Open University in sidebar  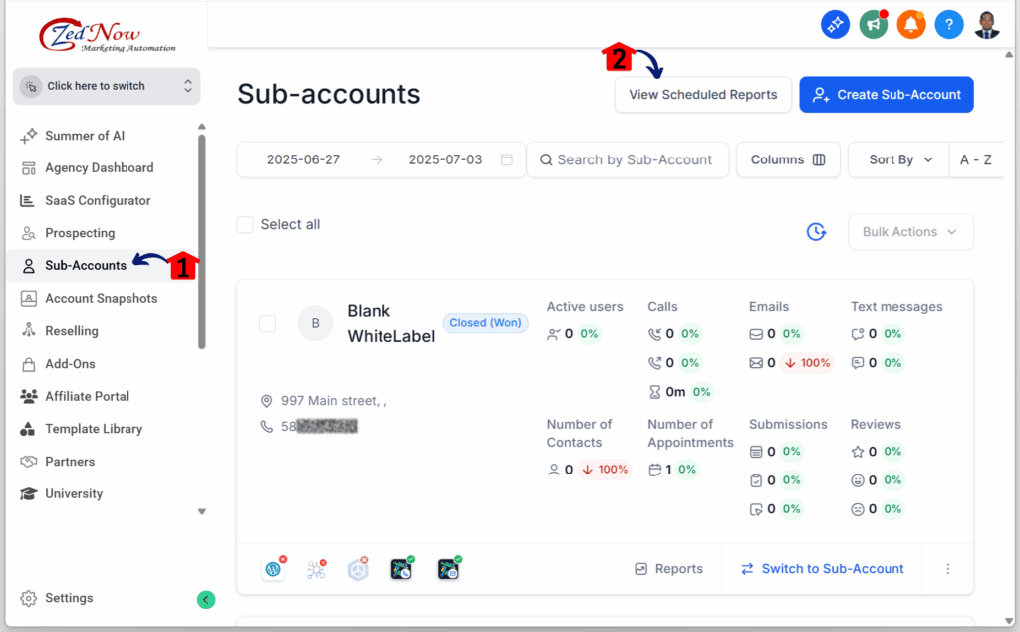click(74, 493)
